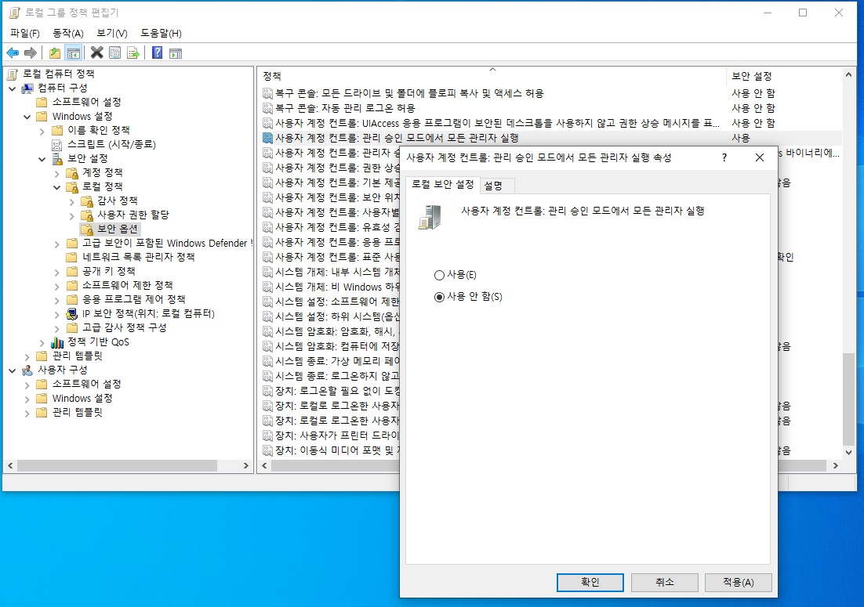This screenshot has width=864, height=607.
Task: Expand the 정책 기반 QoS node
Action: pos(42,342)
